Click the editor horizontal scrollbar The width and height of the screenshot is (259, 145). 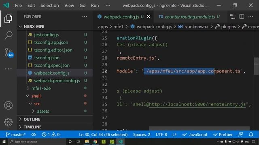coord(199,128)
